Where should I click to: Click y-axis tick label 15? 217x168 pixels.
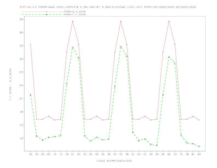[21, 125]
